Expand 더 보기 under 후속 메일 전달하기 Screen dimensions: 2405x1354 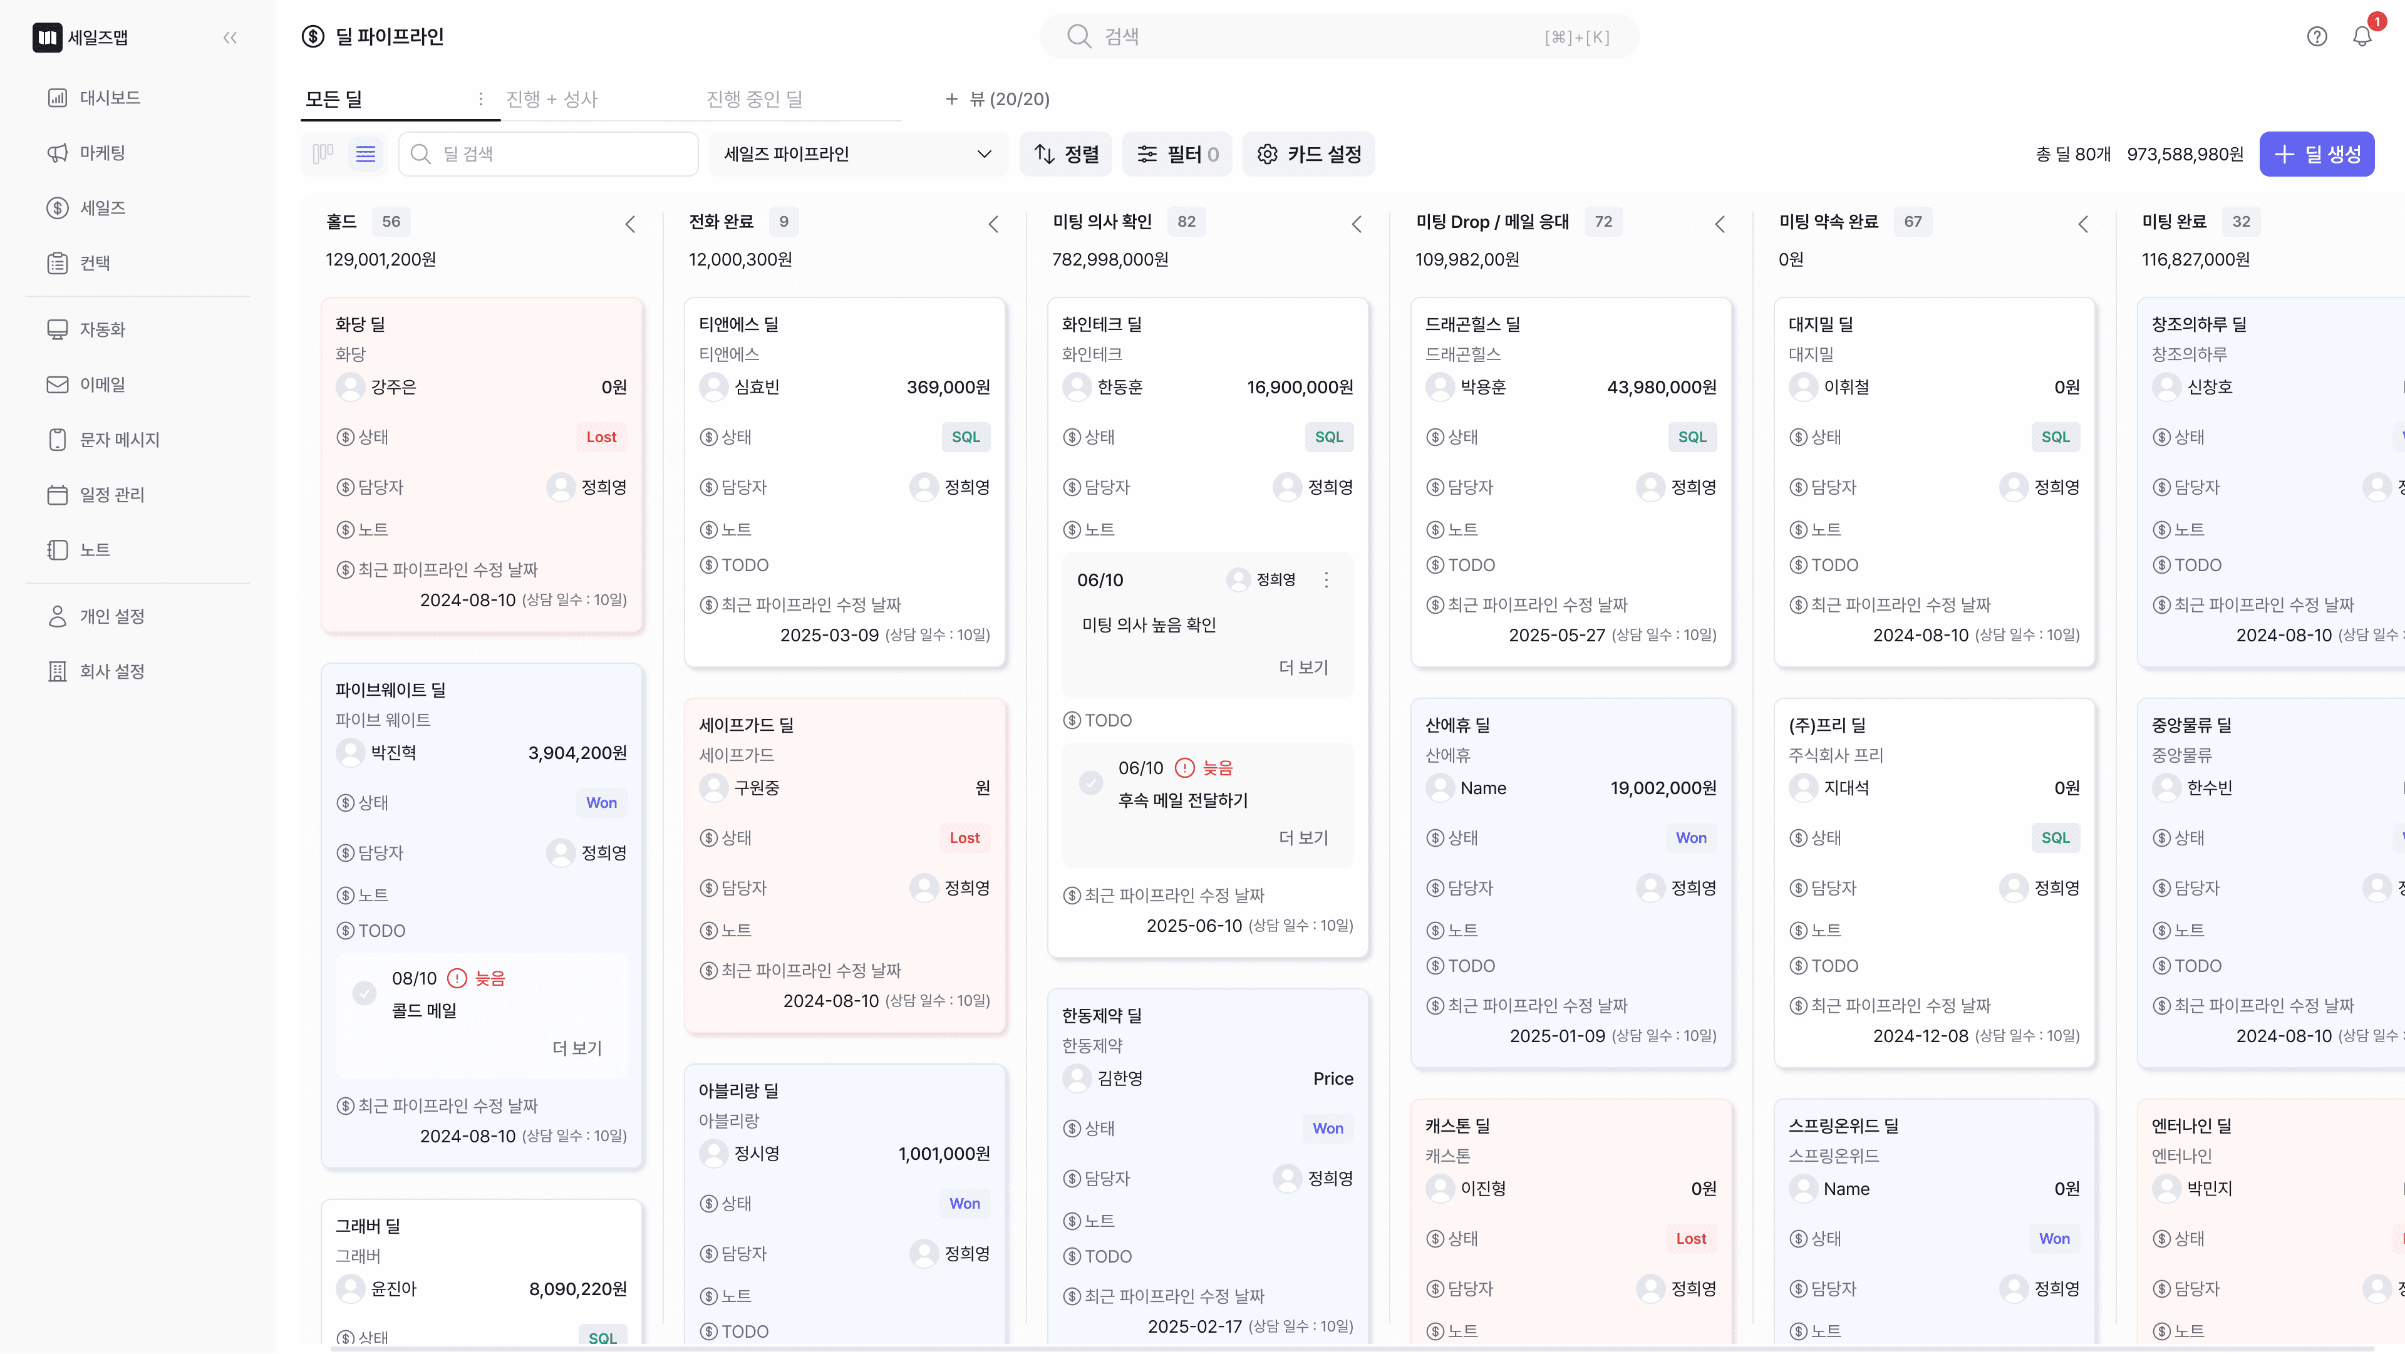1303,837
